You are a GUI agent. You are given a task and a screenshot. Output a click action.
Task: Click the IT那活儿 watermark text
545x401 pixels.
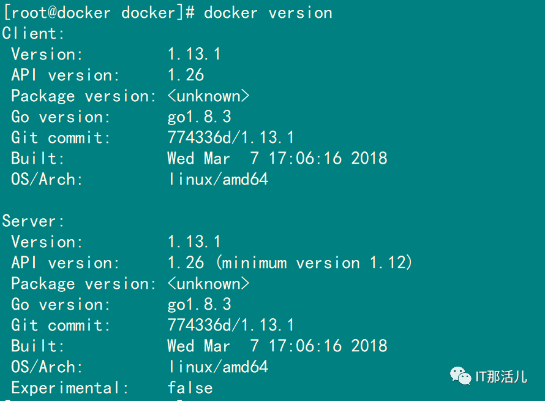click(501, 377)
